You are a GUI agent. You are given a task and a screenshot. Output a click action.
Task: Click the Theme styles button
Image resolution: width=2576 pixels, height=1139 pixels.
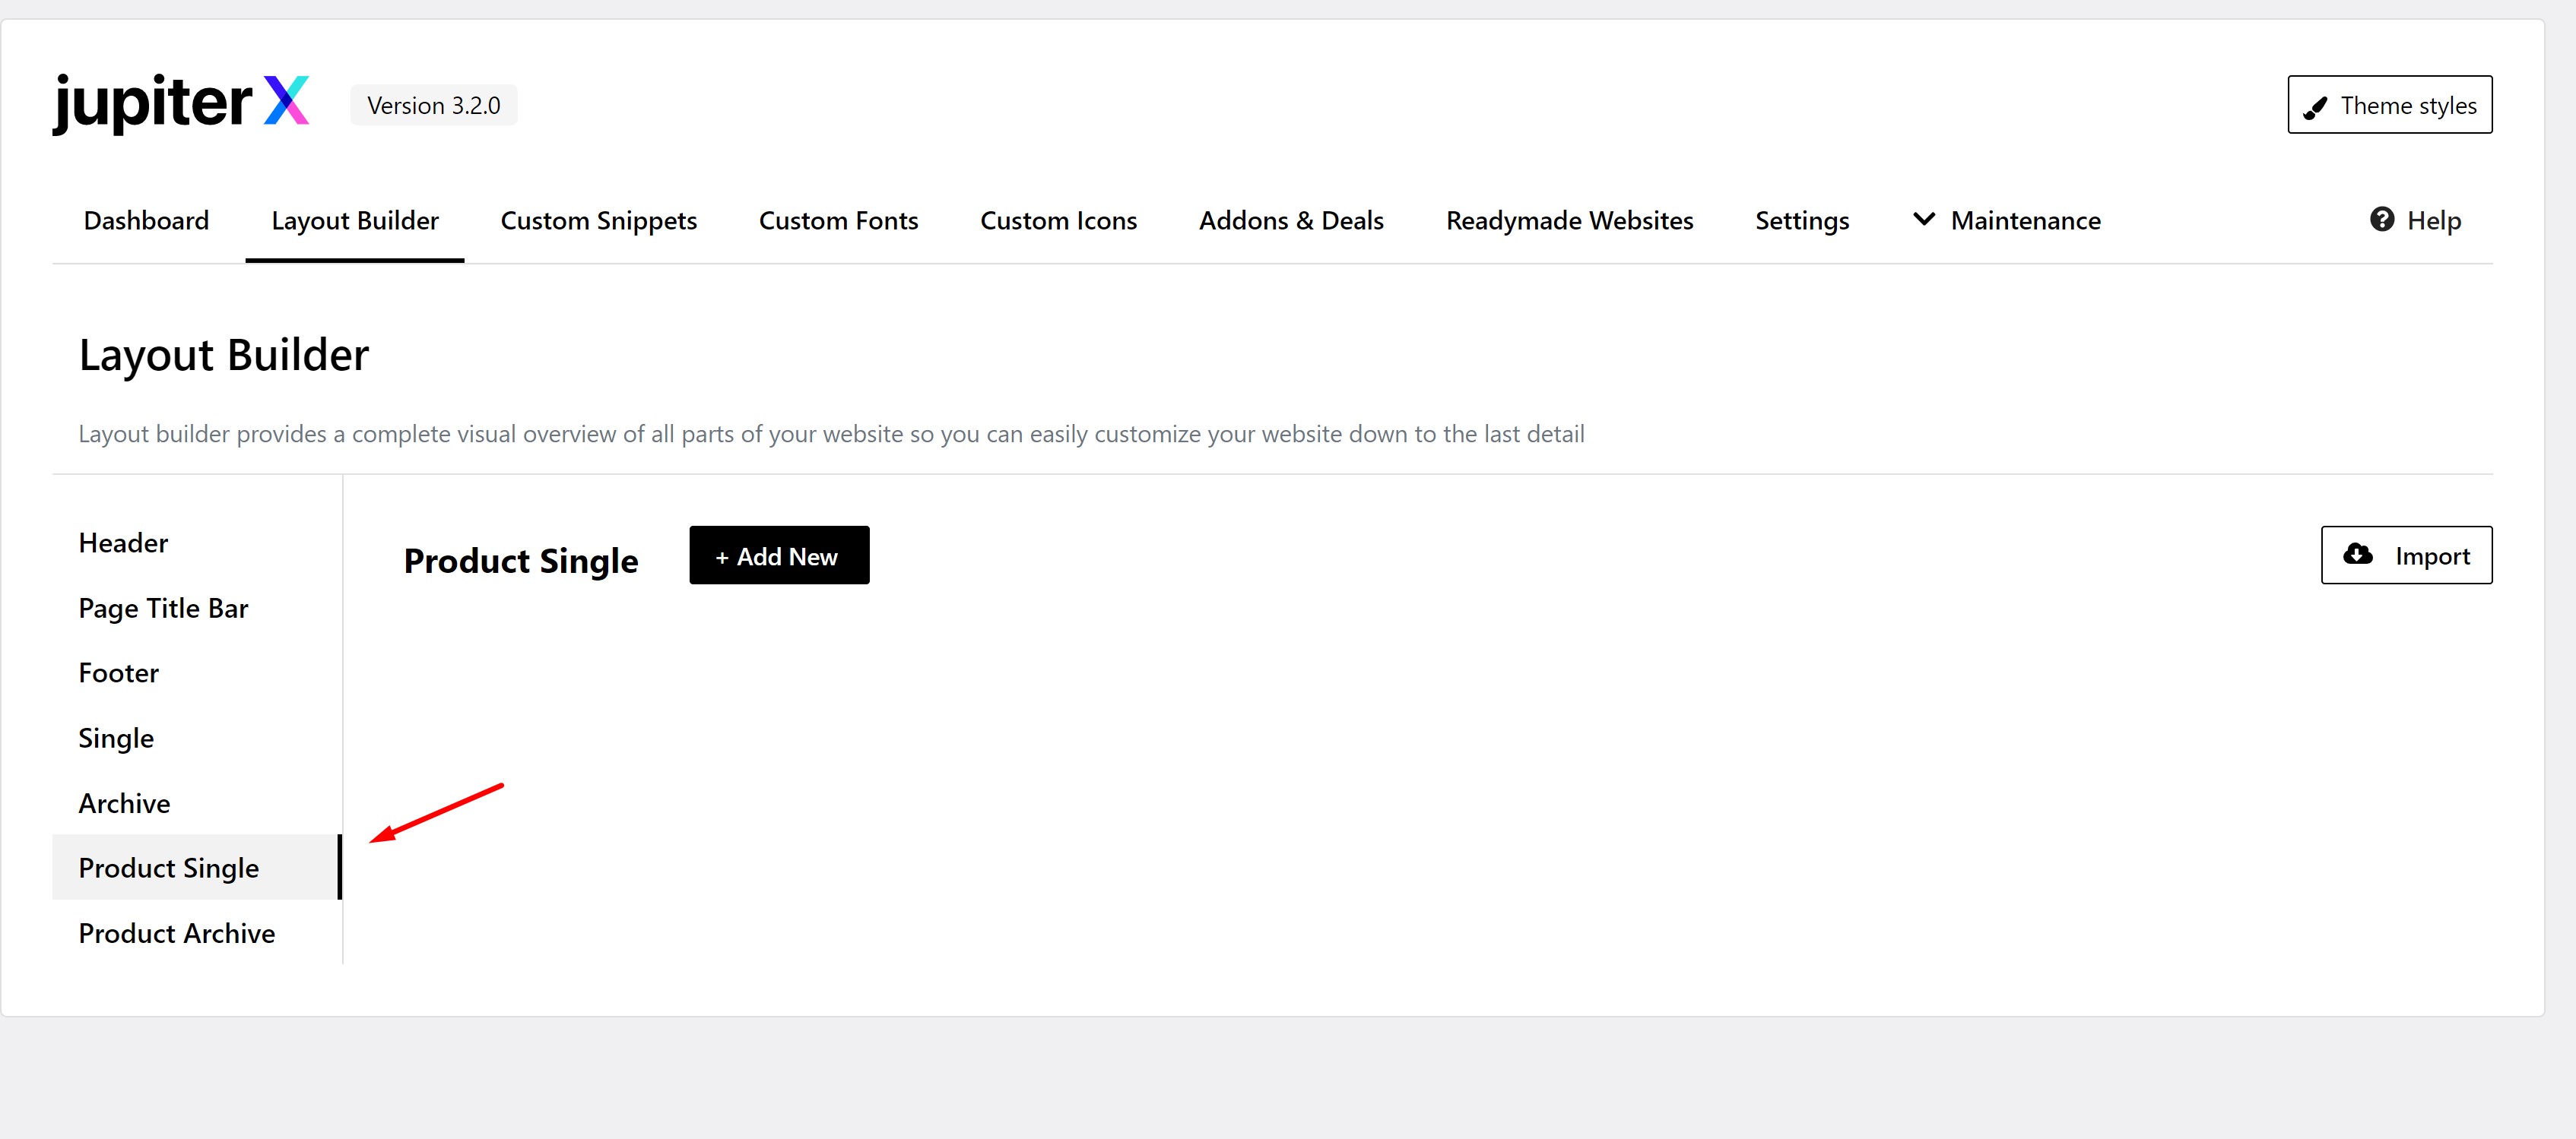pos(2389,104)
